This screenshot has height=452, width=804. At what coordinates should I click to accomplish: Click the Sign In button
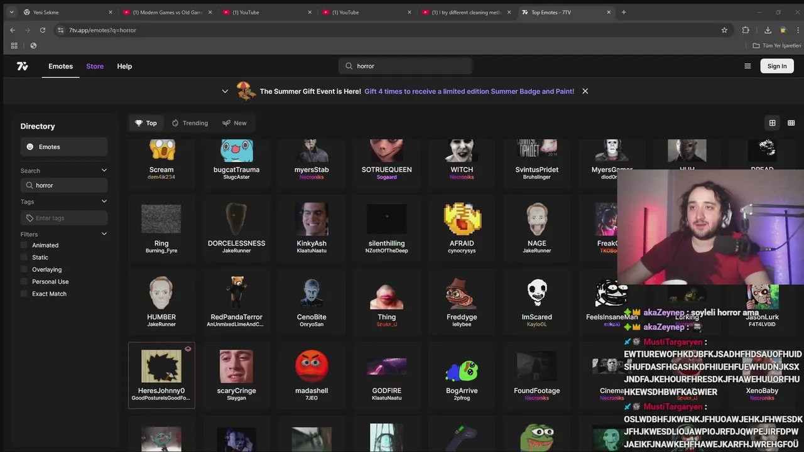(777, 66)
